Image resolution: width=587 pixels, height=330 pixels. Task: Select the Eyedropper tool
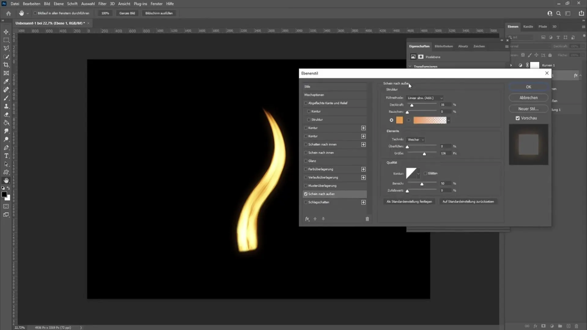click(6, 81)
